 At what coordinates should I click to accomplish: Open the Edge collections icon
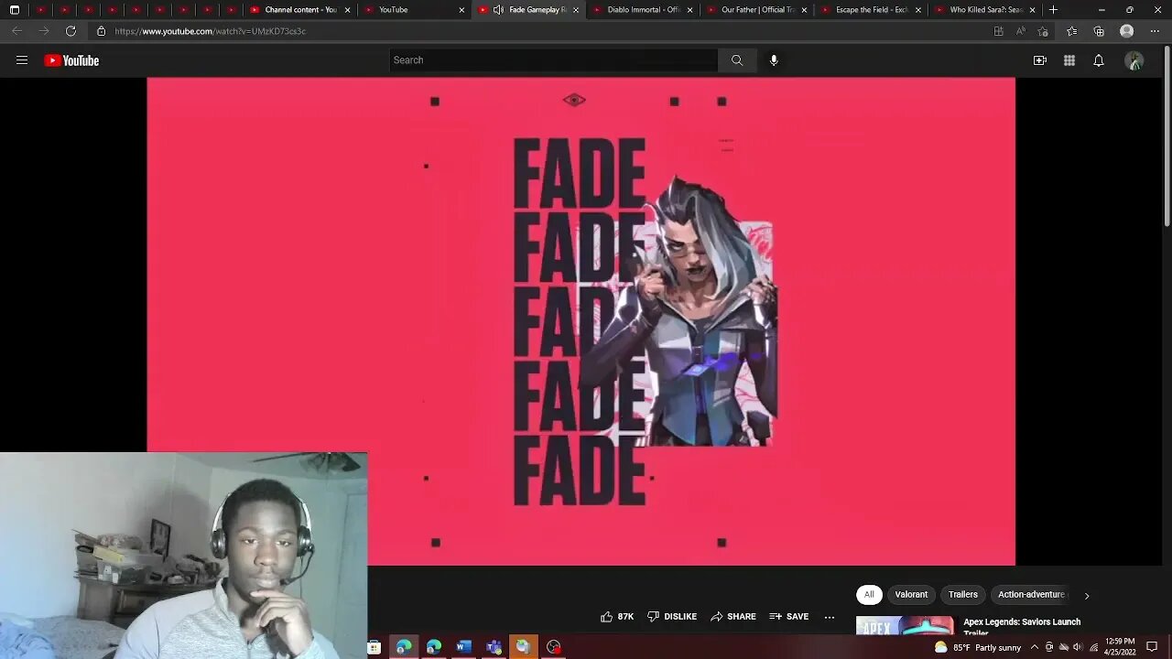(x=1099, y=31)
